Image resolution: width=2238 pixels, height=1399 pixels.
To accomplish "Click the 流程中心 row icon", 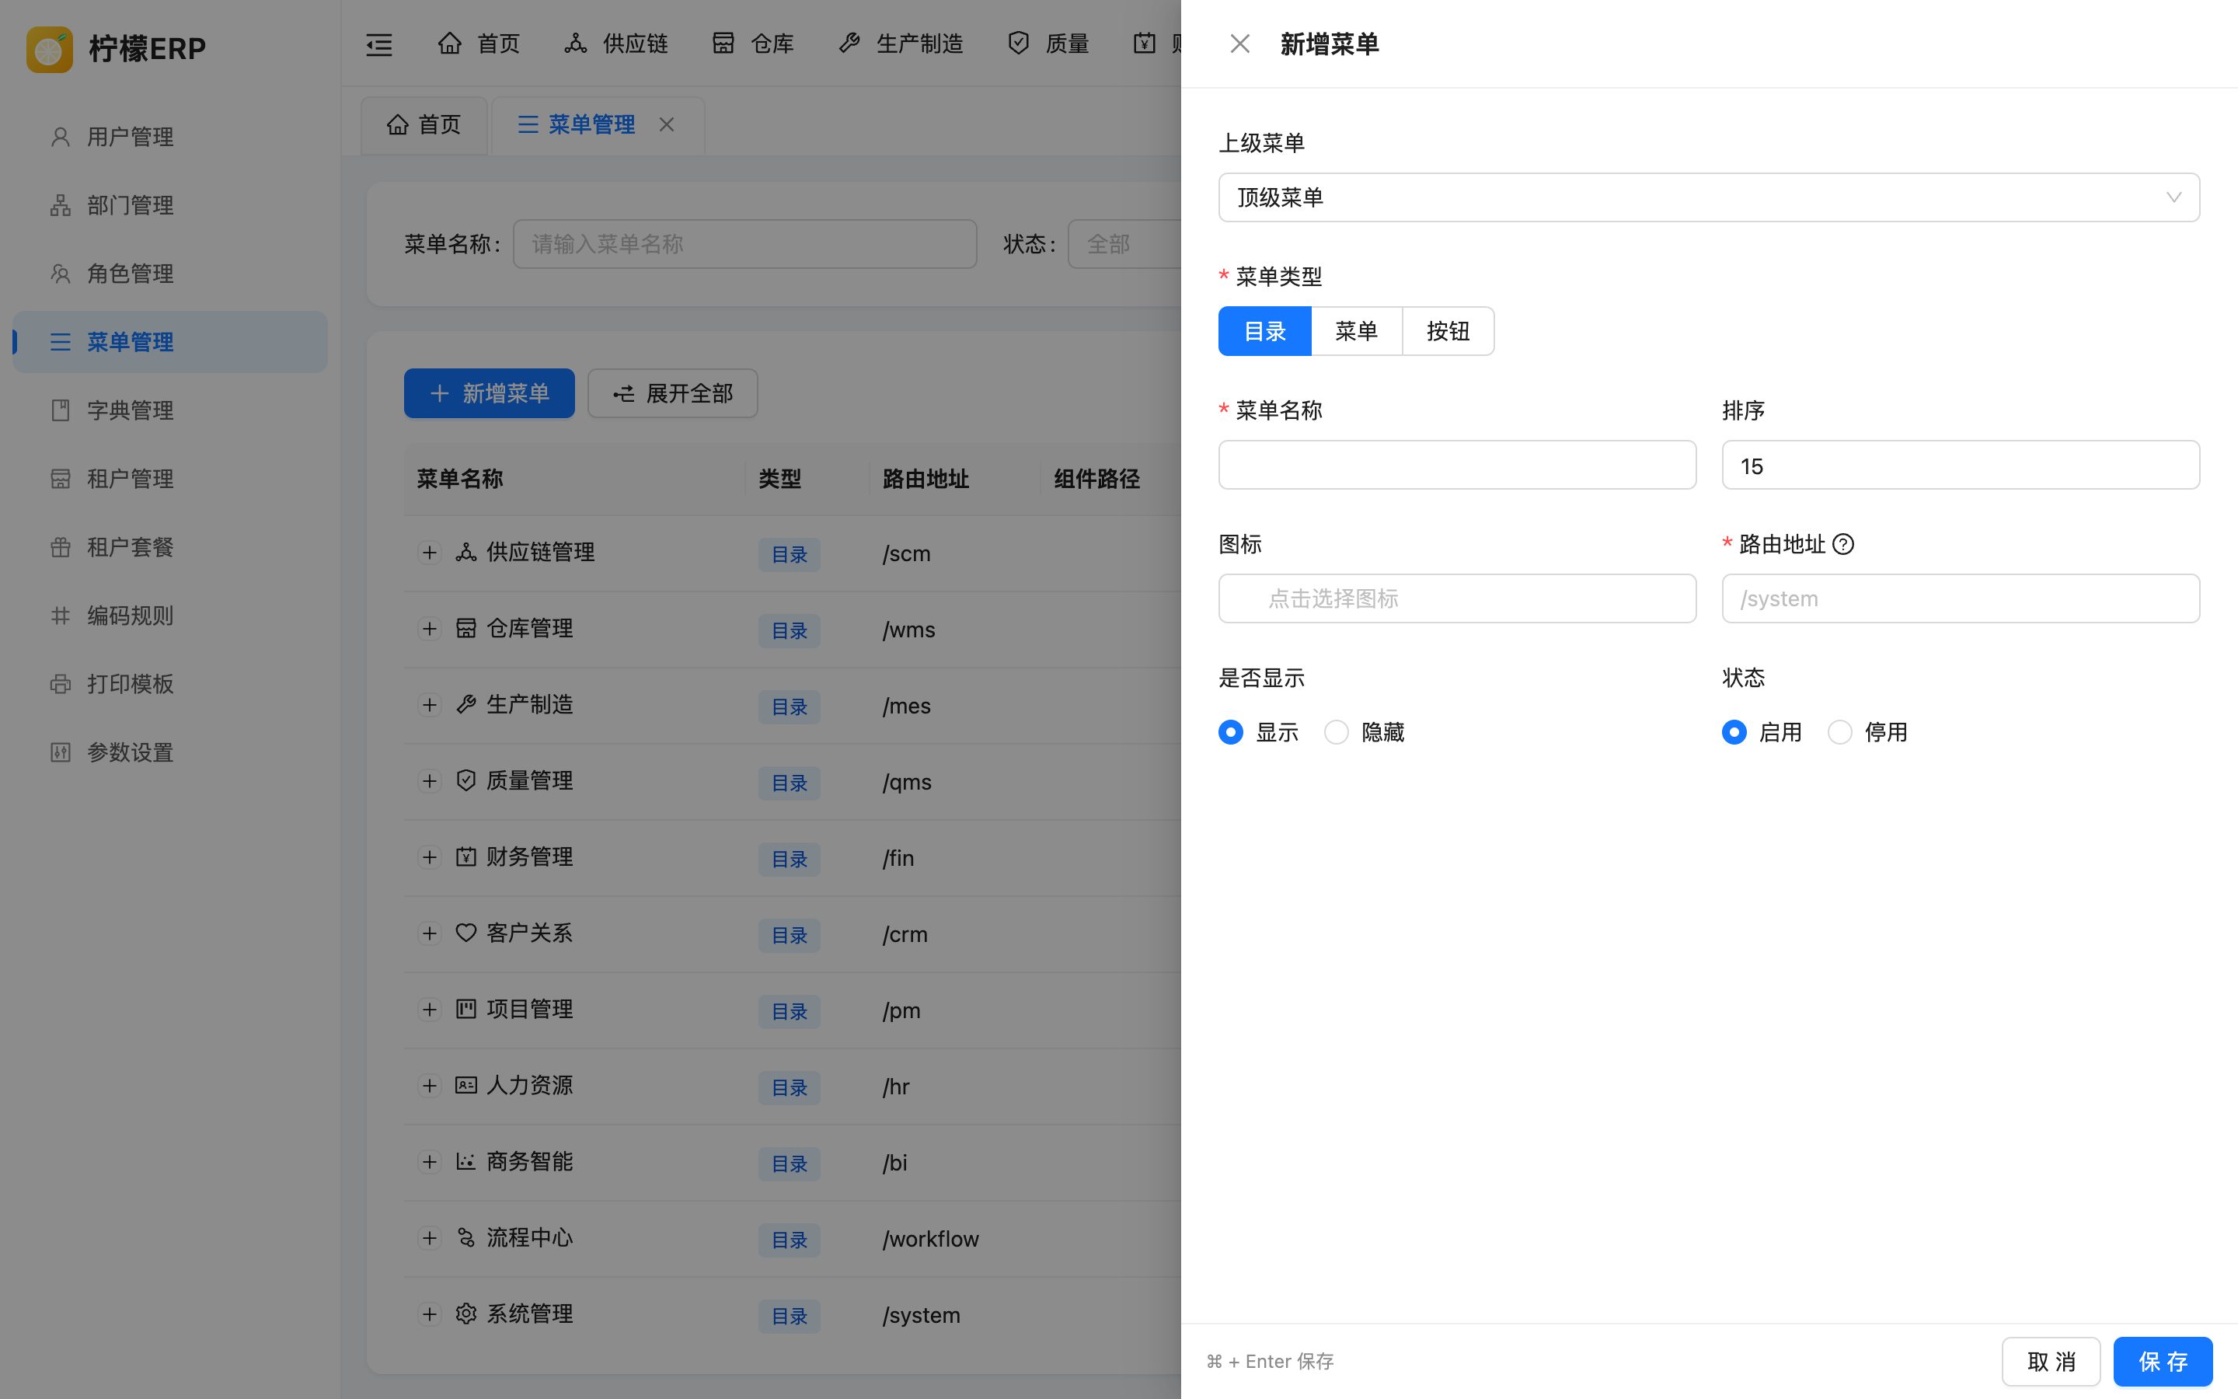I will tap(466, 1237).
